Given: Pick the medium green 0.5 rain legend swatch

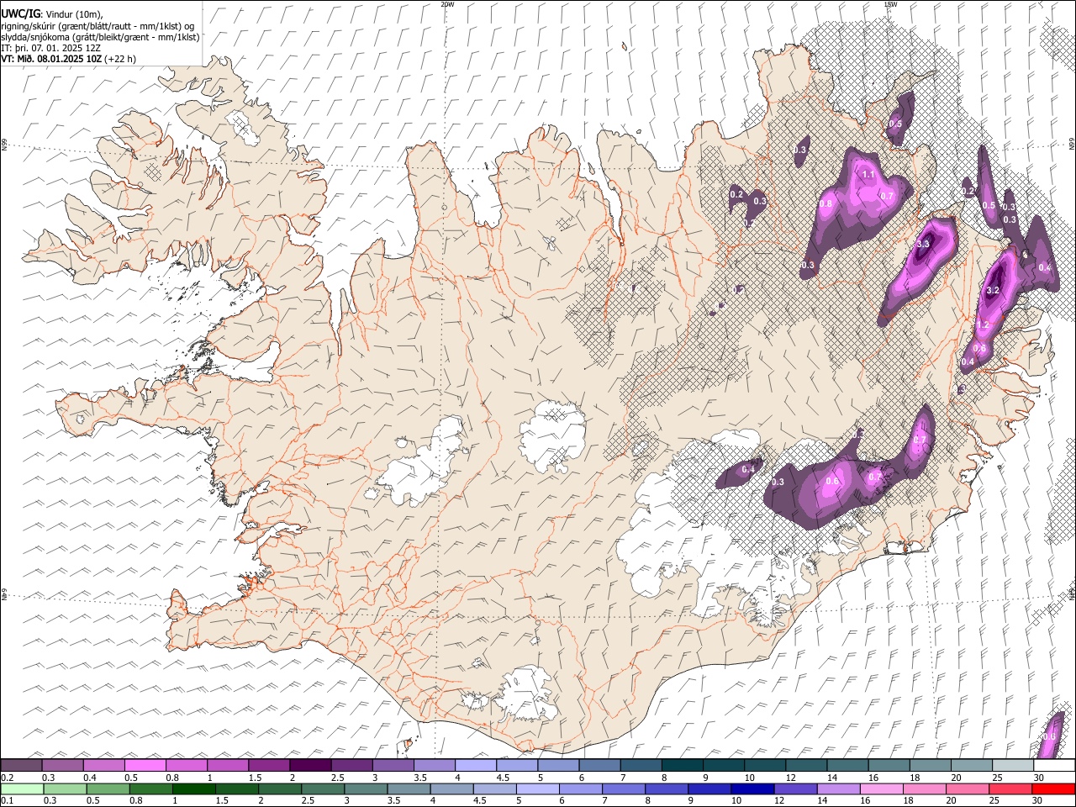Looking at the screenshot, I should (108, 789).
